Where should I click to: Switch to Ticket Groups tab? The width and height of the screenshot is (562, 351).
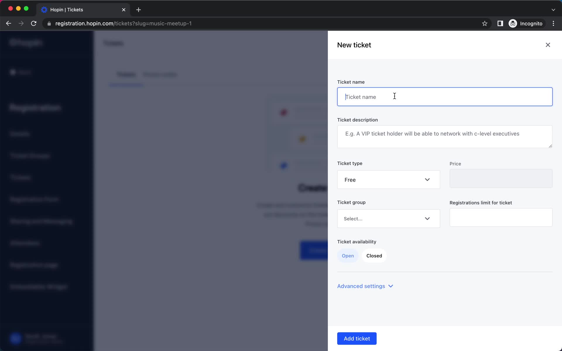click(160, 74)
